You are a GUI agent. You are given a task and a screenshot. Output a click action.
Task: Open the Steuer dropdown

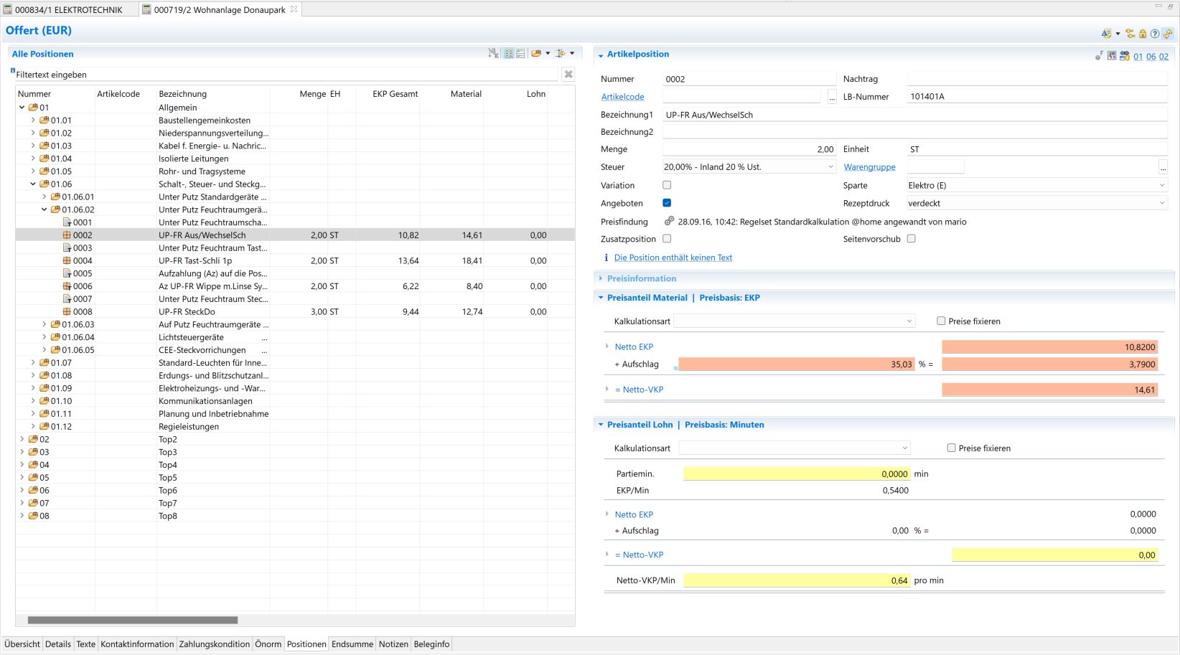click(x=830, y=167)
